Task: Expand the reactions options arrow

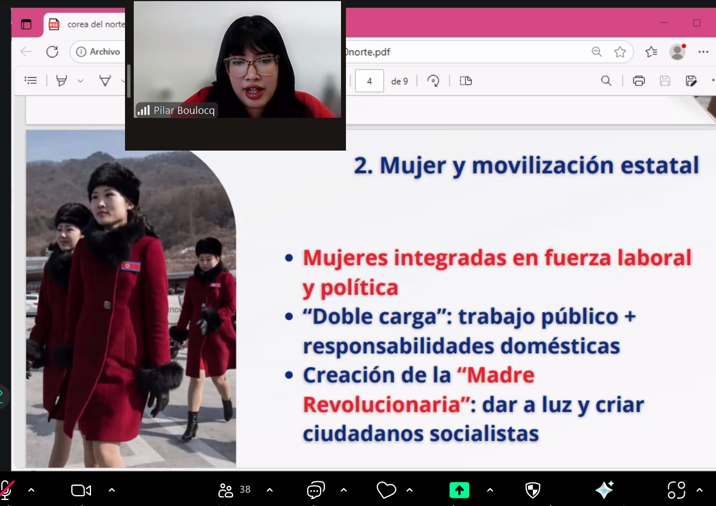Action: tap(410, 490)
